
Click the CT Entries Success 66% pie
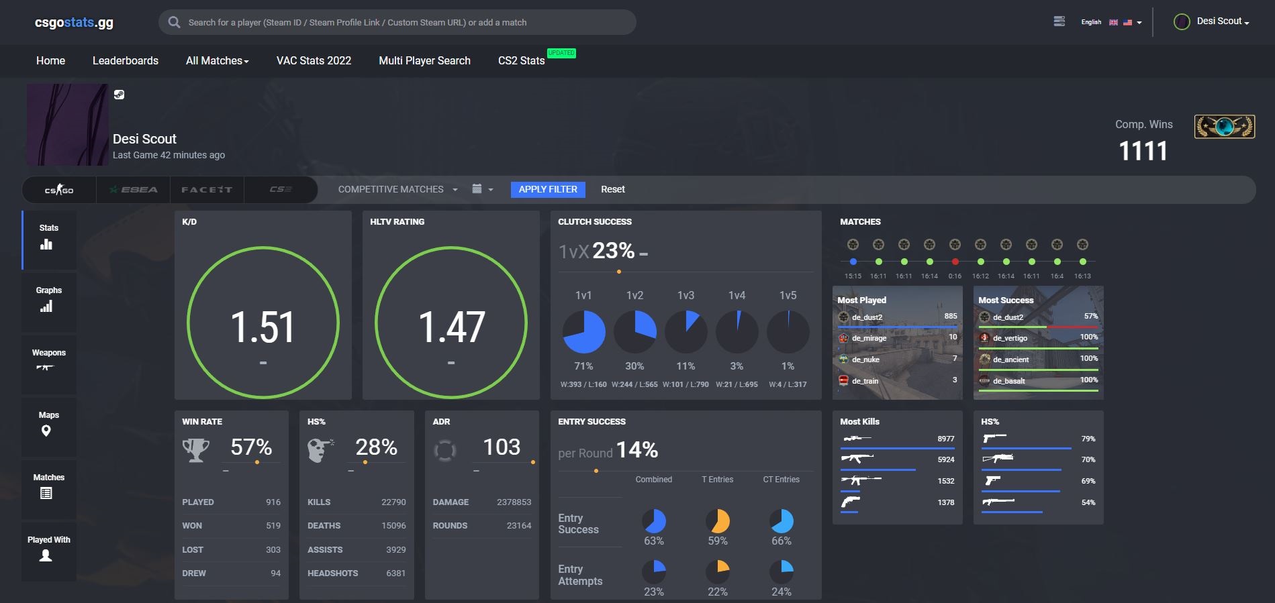coord(782,521)
